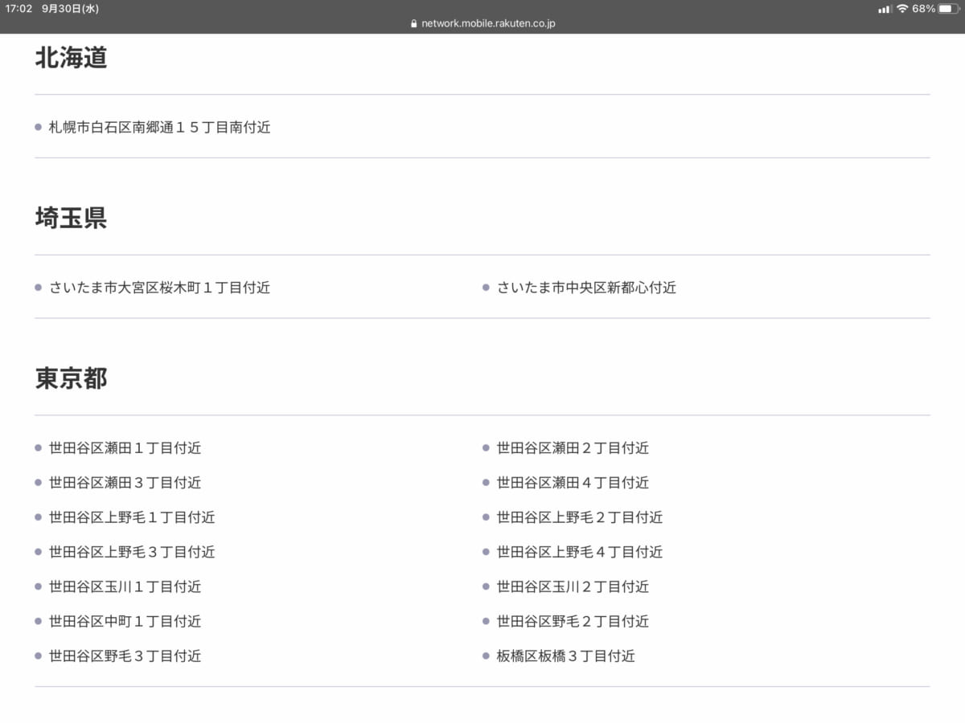Image resolution: width=965 pixels, height=723 pixels.
Task: Tap the battery icon in status bar
Action: click(x=949, y=9)
